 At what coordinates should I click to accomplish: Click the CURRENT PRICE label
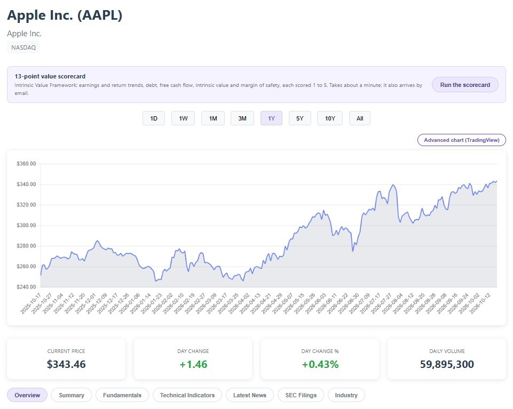point(66,351)
